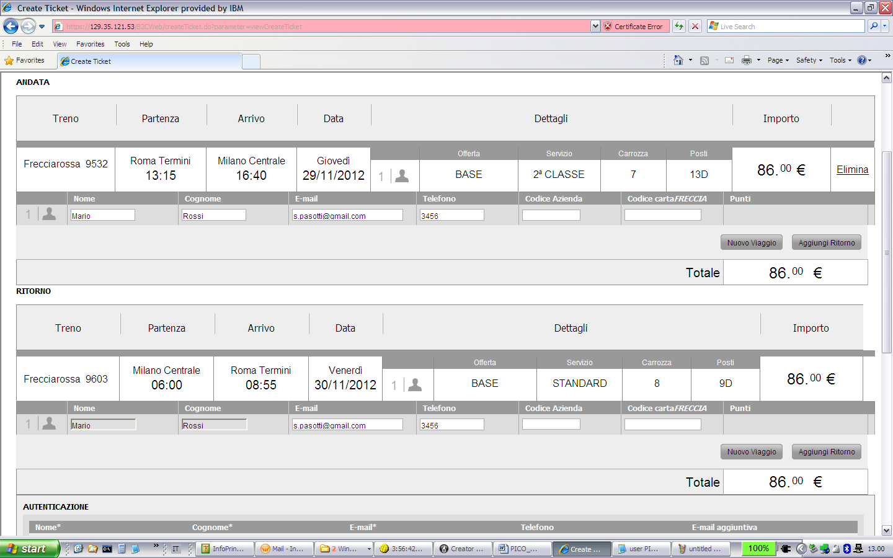Screen dimensions: 893x558
Task: Click the Read Mail envelope icon
Action: [x=729, y=60]
